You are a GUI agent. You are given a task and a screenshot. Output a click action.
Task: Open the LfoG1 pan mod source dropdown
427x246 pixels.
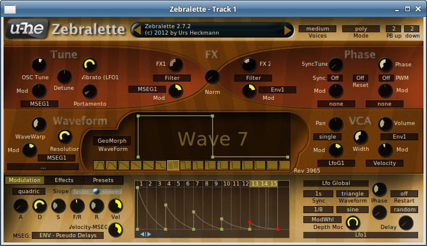pos(336,163)
